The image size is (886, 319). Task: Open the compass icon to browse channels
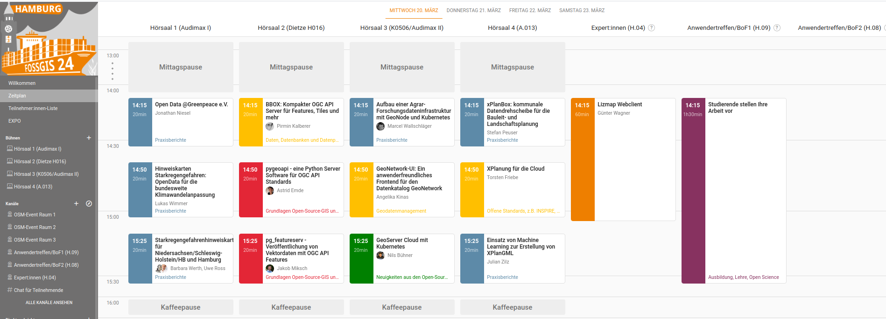[89, 203]
